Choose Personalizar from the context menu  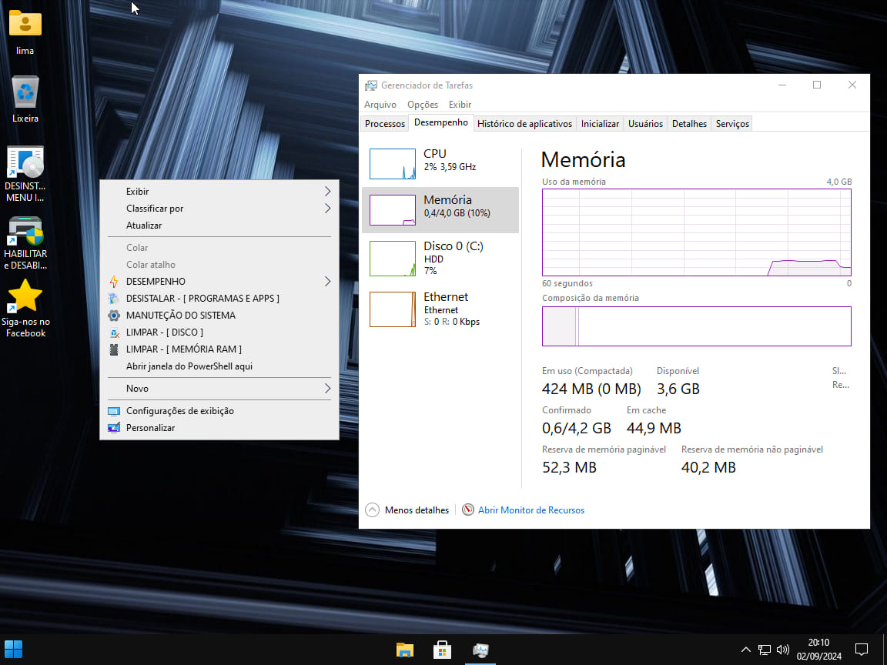[150, 428]
